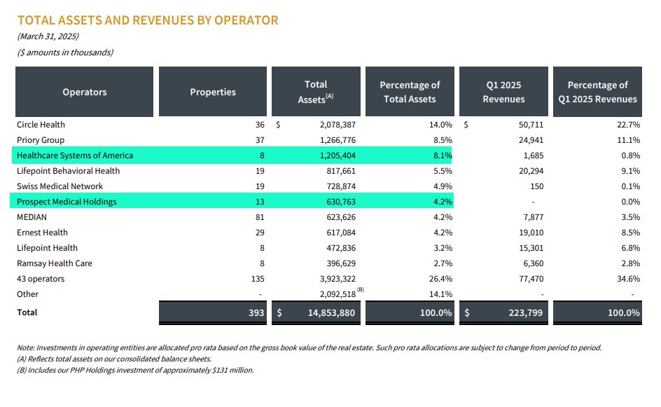Click the highlighted value '1,205,404'

click(338, 156)
